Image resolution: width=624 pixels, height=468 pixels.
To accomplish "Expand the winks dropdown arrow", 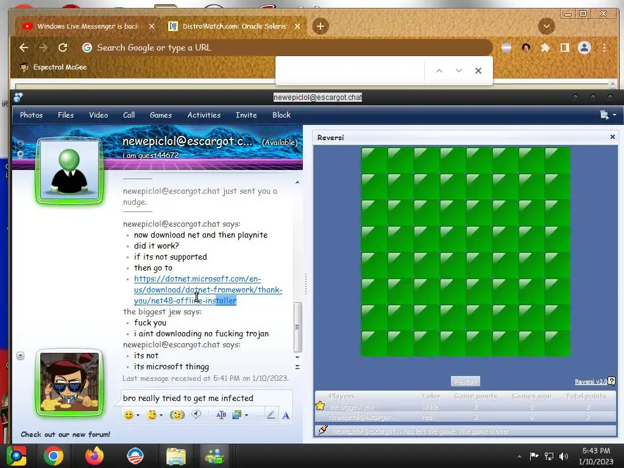I will pos(161,416).
